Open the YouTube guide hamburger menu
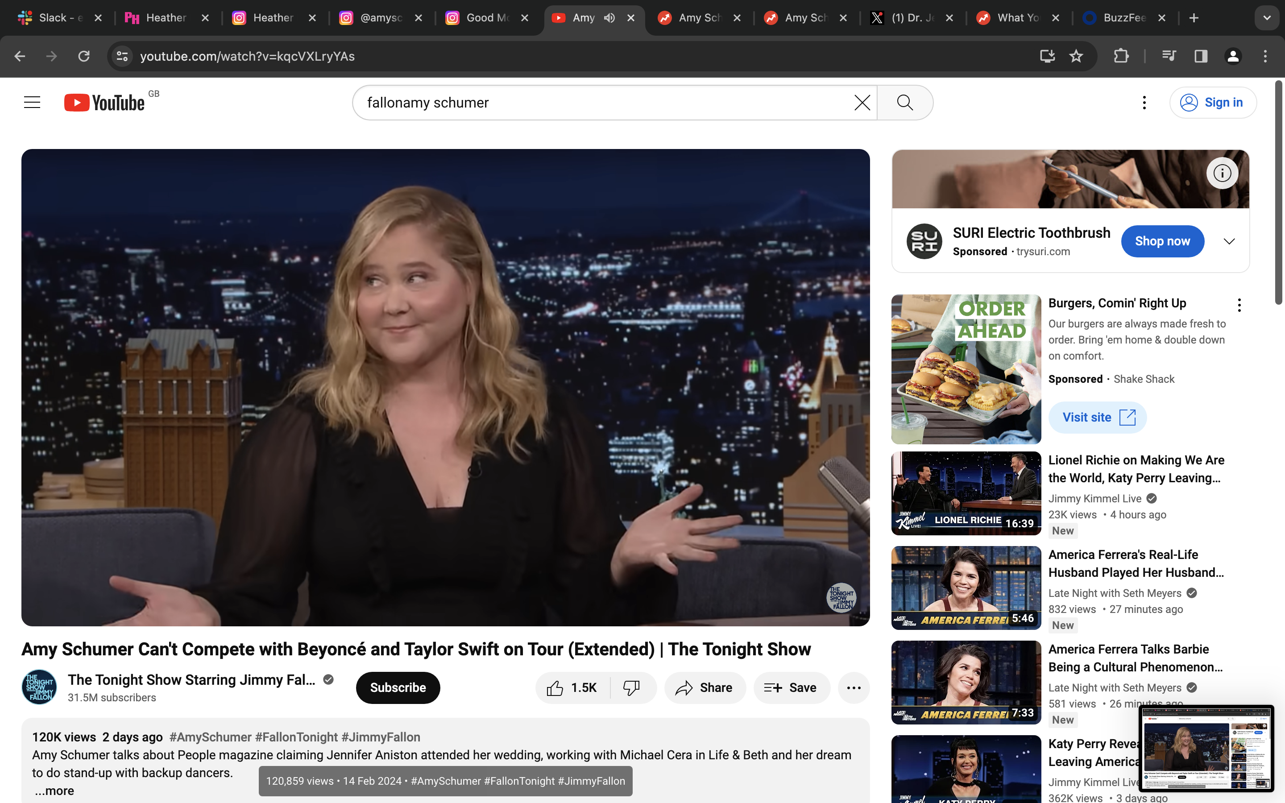The height and width of the screenshot is (803, 1285). [31, 102]
